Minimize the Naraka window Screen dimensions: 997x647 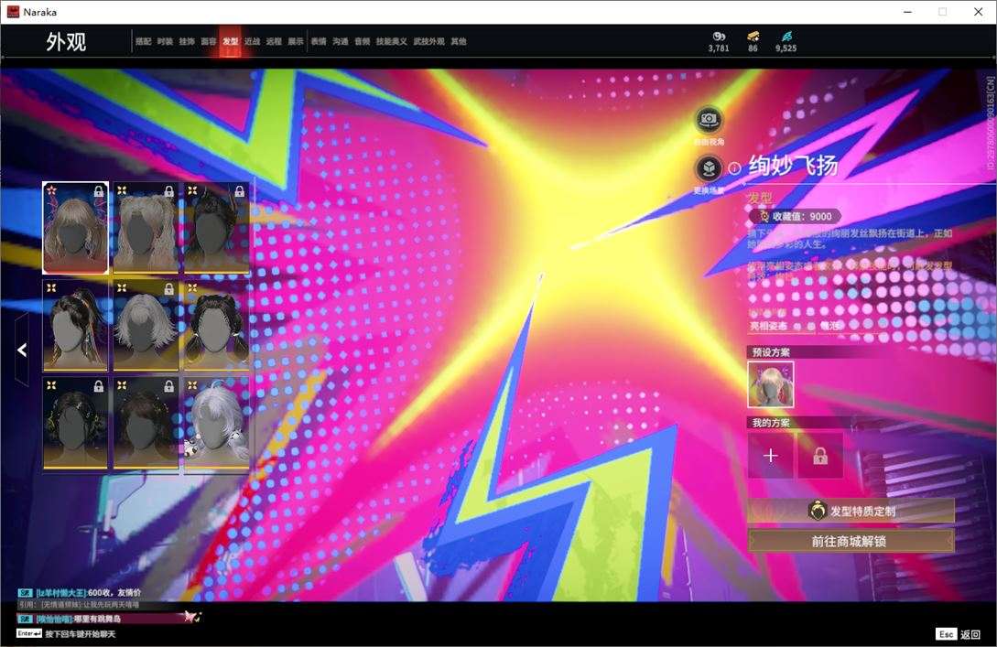(908, 12)
